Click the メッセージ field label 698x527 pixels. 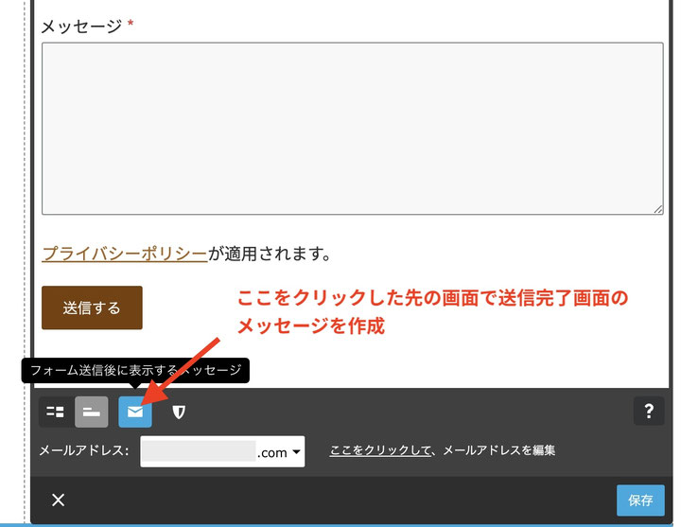point(81,26)
